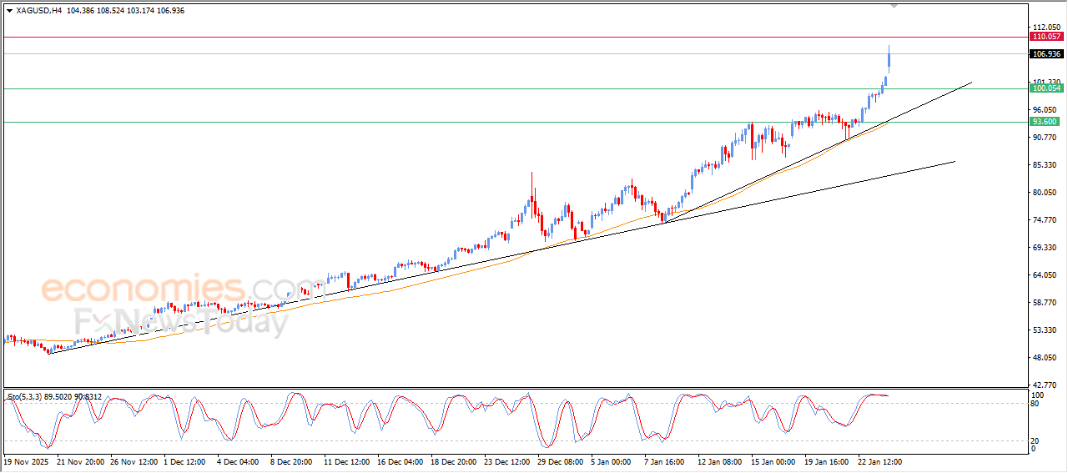
Task: Click the latest tall blue candle
Action: pyautogui.click(x=889, y=60)
